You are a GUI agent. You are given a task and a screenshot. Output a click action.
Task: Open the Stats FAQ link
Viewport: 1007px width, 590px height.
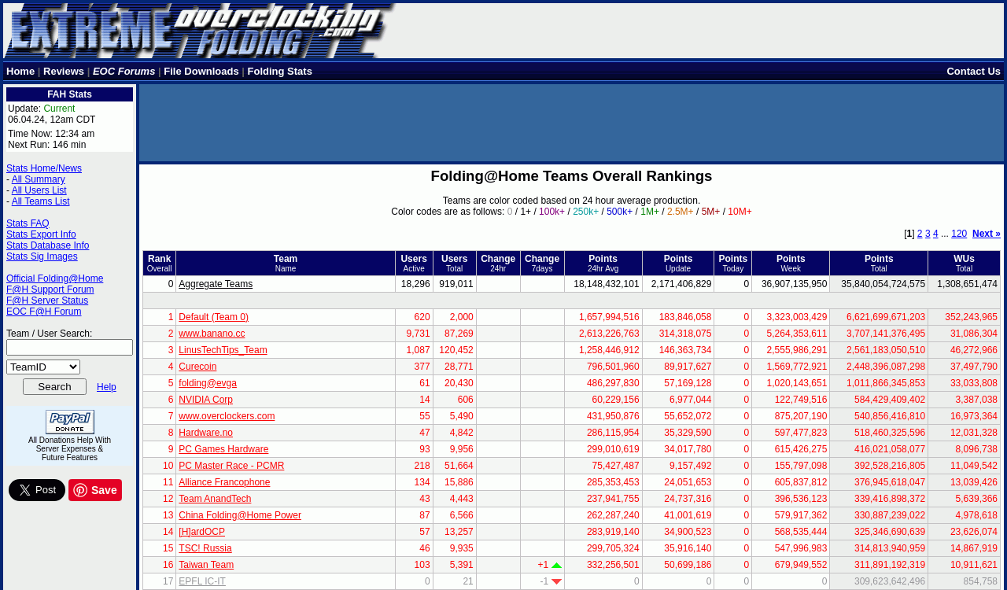pos(28,223)
